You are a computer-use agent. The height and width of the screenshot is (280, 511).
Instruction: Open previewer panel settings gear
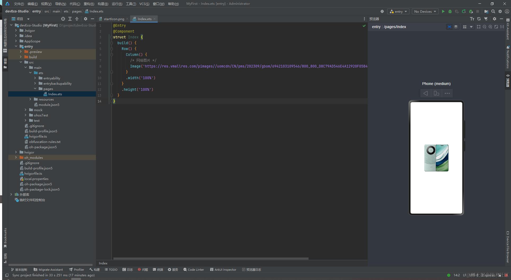pyautogui.click(x=494, y=19)
